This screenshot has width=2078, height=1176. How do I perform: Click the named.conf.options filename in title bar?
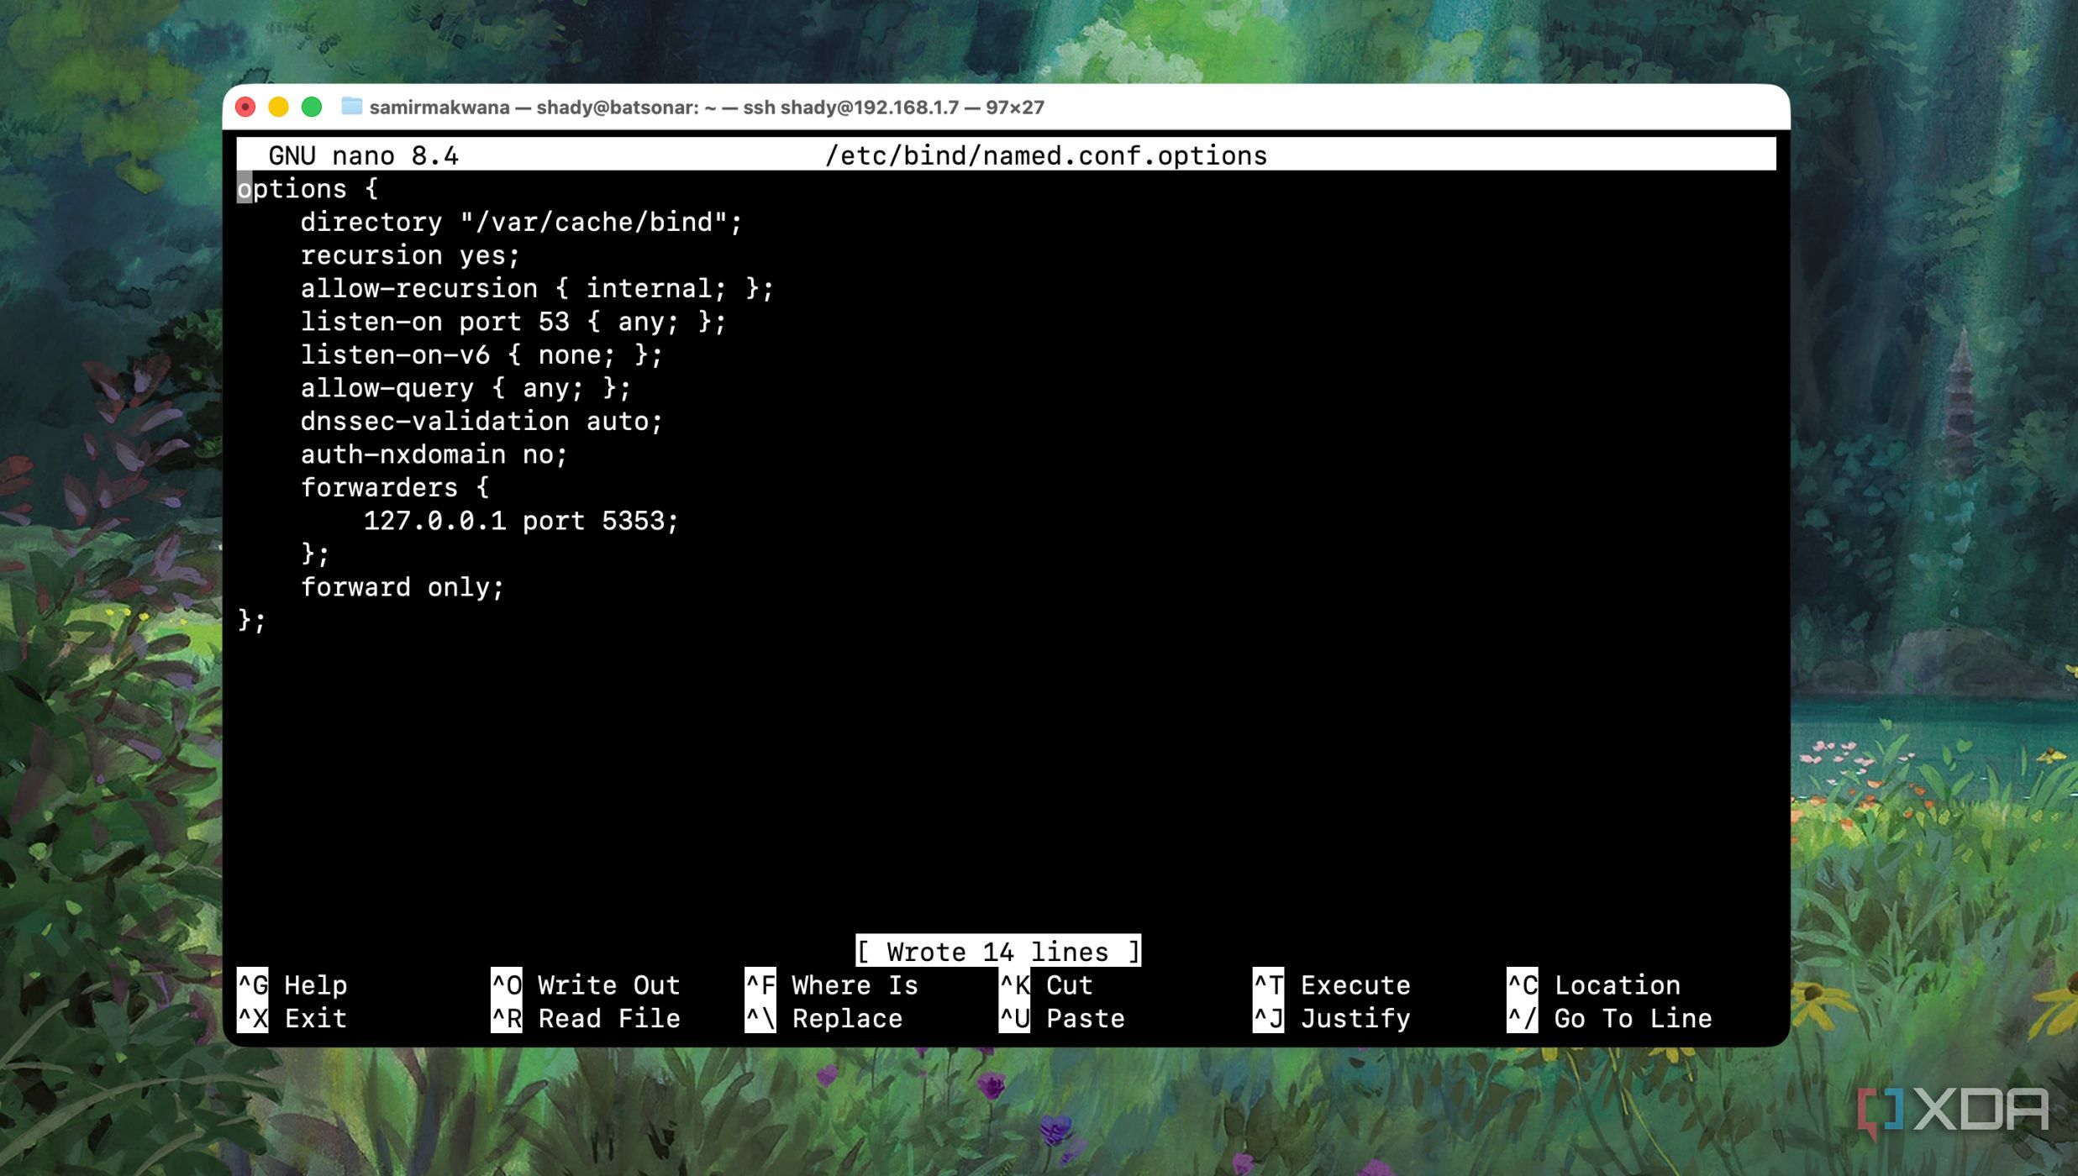click(1045, 155)
